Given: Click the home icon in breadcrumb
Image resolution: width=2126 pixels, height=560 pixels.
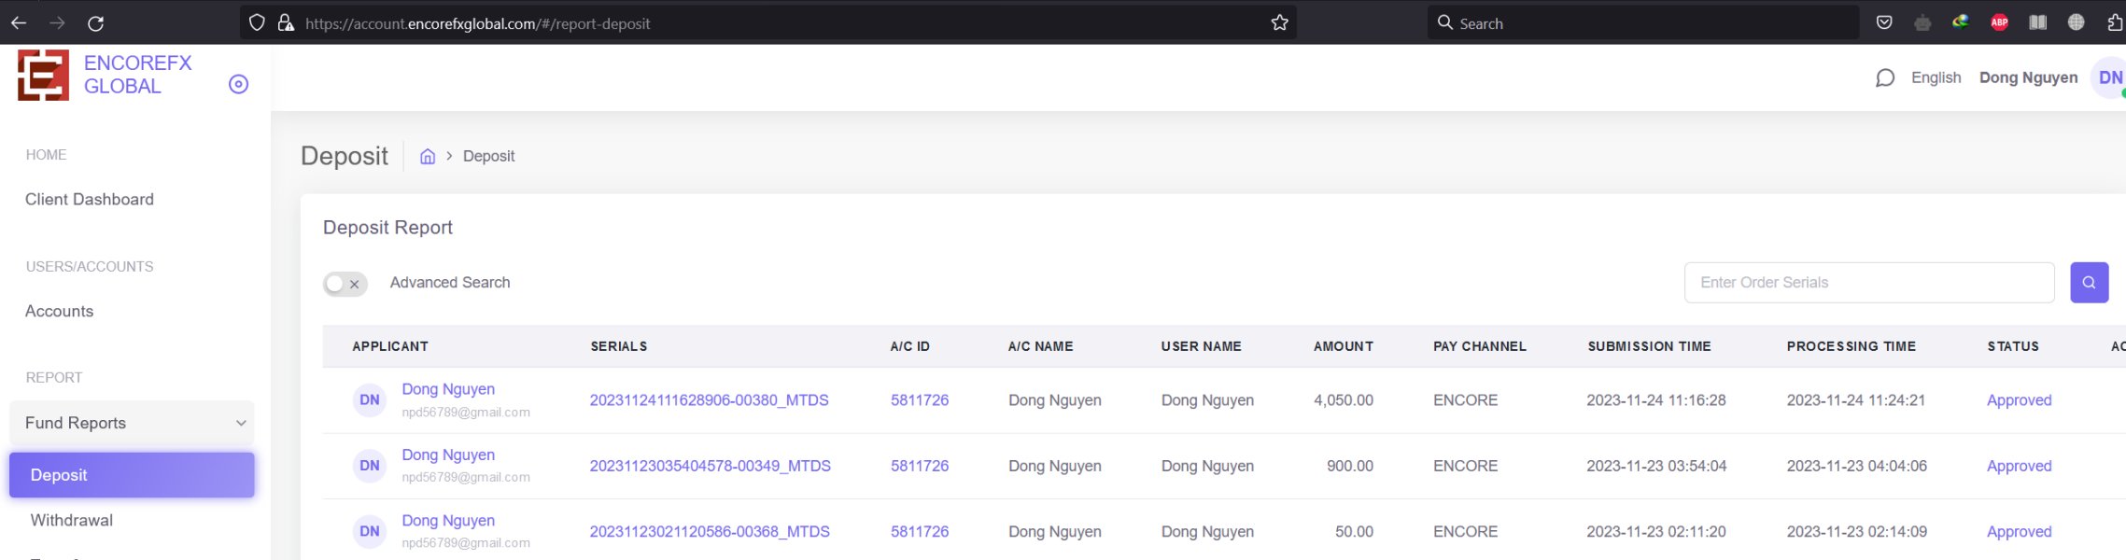Looking at the screenshot, I should click(x=428, y=157).
